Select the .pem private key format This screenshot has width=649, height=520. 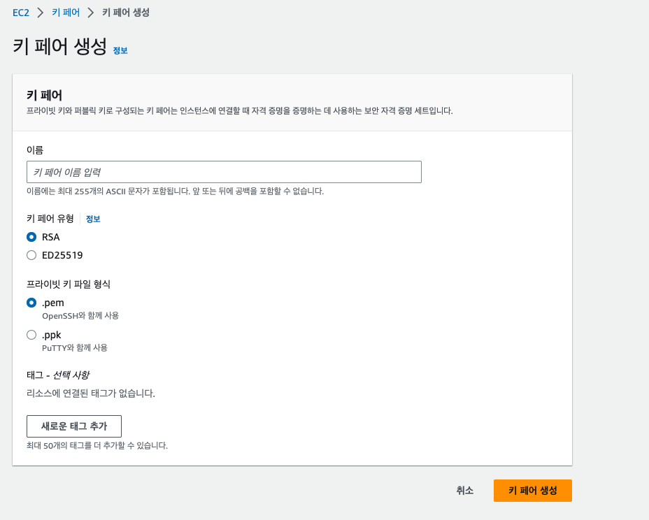[x=31, y=303]
